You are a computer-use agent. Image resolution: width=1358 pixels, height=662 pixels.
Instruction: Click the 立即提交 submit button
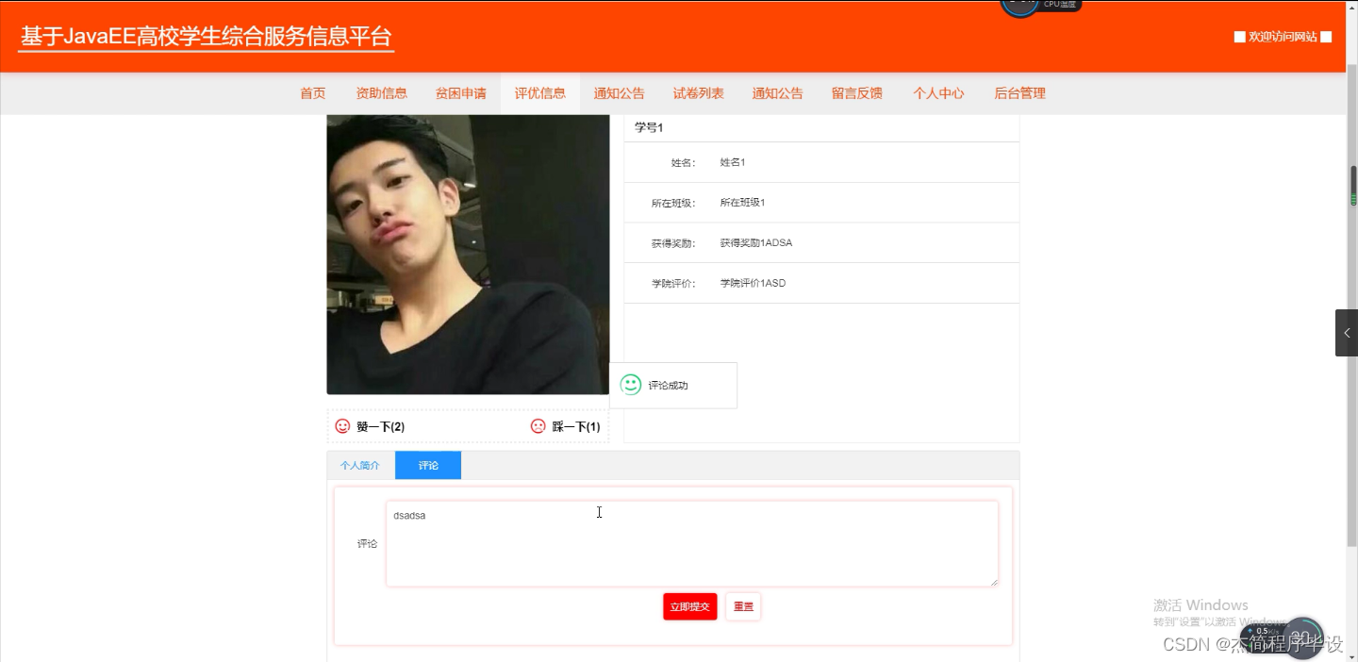689,606
